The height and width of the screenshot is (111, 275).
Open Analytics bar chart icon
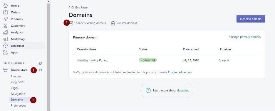point(6,32)
